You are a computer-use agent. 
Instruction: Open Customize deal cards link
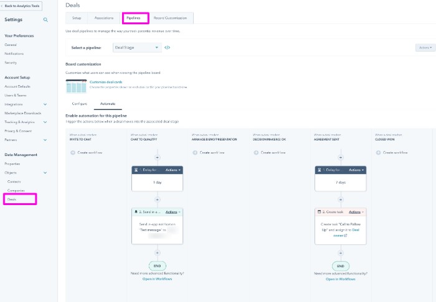pyautogui.click(x=106, y=82)
